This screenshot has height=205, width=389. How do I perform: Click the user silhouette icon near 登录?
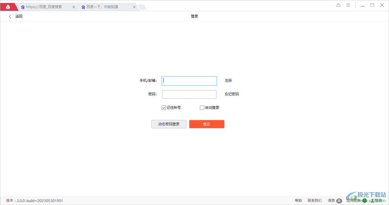tap(372, 200)
